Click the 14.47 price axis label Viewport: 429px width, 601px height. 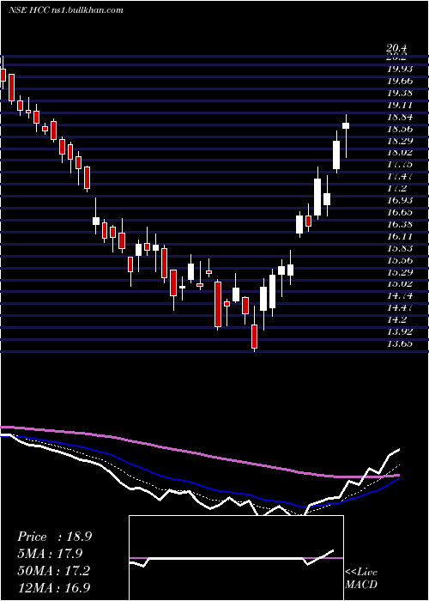pyautogui.click(x=400, y=307)
